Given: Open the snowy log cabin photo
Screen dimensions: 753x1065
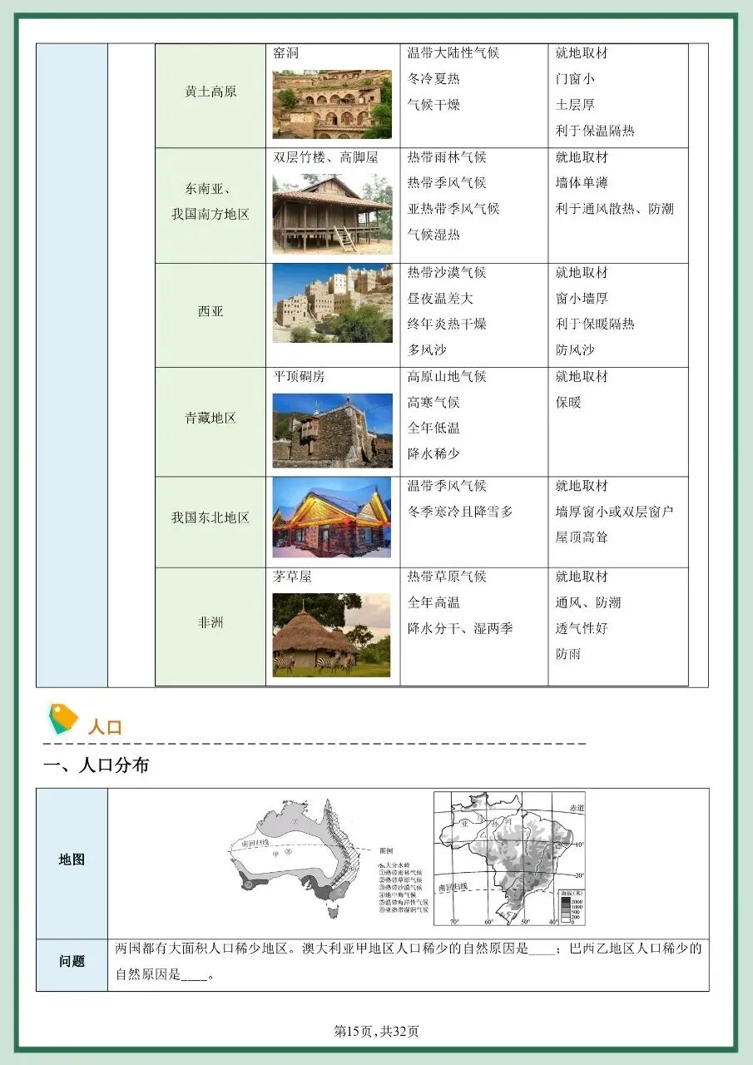Looking at the screenshot, I should 332,518.
